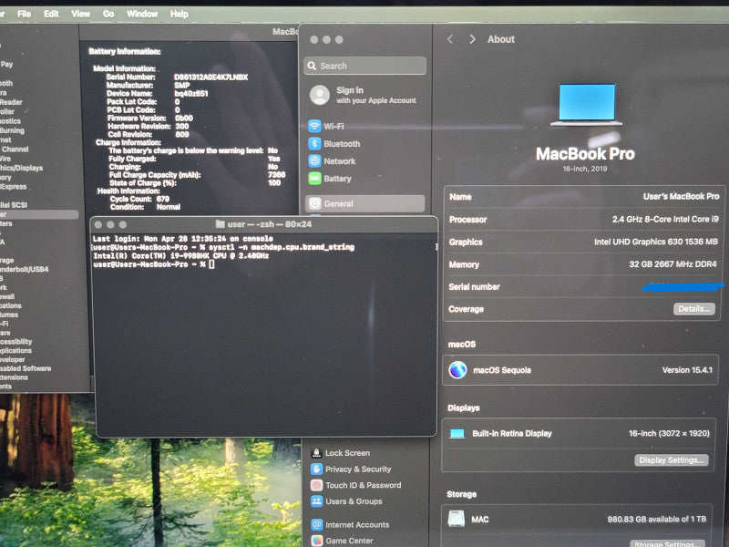Select Graphics/Displays in System Information sidebar
Viewport: 729px width, 547px height.
(21, 168)
